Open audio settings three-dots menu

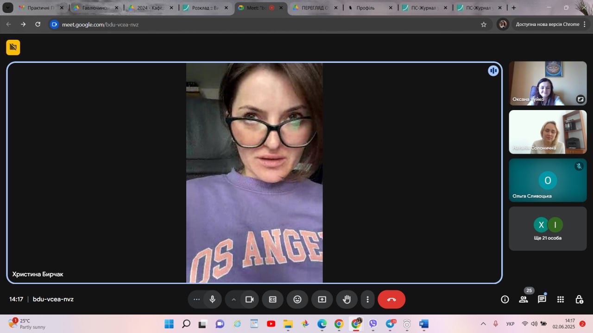click(x=196, y=299)
